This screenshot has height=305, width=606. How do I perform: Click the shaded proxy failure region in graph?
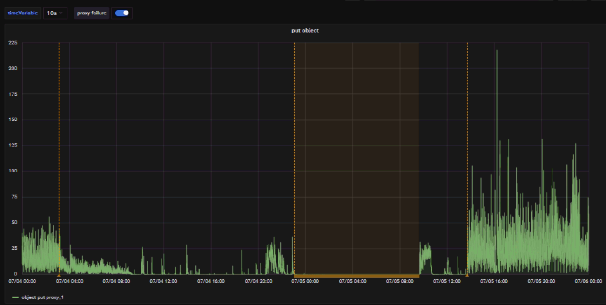(356, 158)
